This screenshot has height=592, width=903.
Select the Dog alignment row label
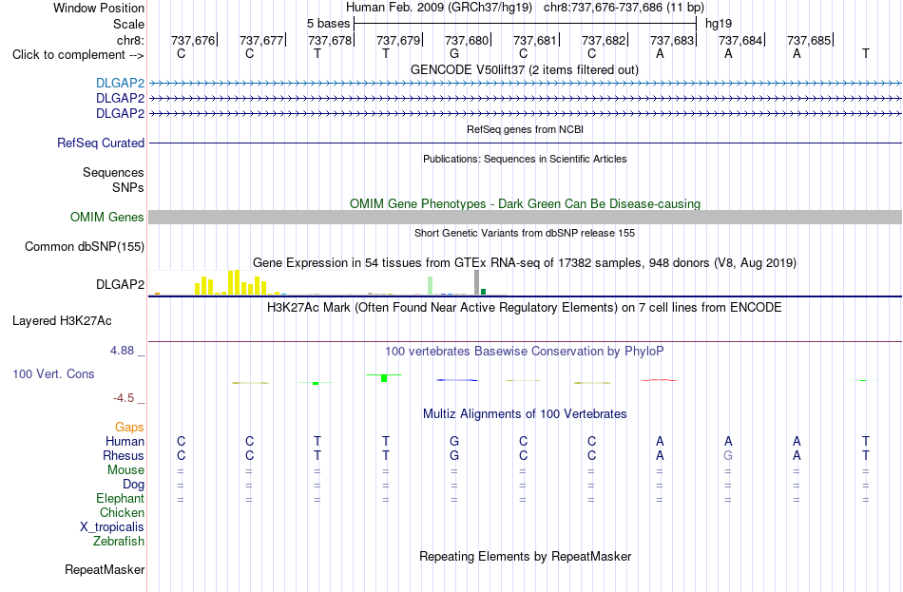click(x=133, y=485)
